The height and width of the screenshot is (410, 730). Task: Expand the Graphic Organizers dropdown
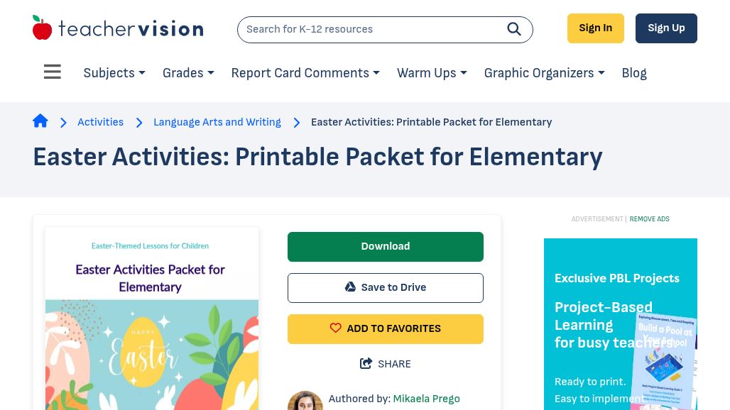544,73
